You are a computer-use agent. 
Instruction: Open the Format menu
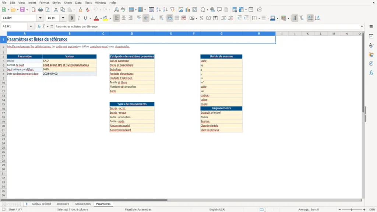click(x=44, y=3)
